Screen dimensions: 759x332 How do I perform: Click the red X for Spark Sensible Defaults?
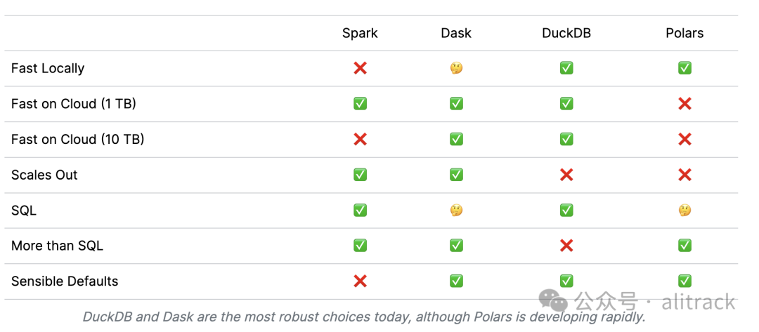click(x=360, y=281)
